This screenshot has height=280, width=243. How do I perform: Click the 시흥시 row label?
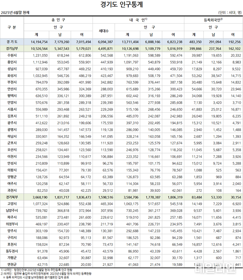(12, 109)
